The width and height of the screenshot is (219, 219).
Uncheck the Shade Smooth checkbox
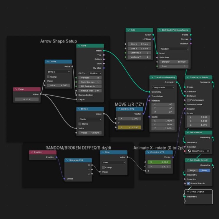pos(189,183)
